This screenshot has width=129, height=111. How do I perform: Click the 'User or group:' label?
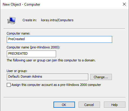[17, 71]
